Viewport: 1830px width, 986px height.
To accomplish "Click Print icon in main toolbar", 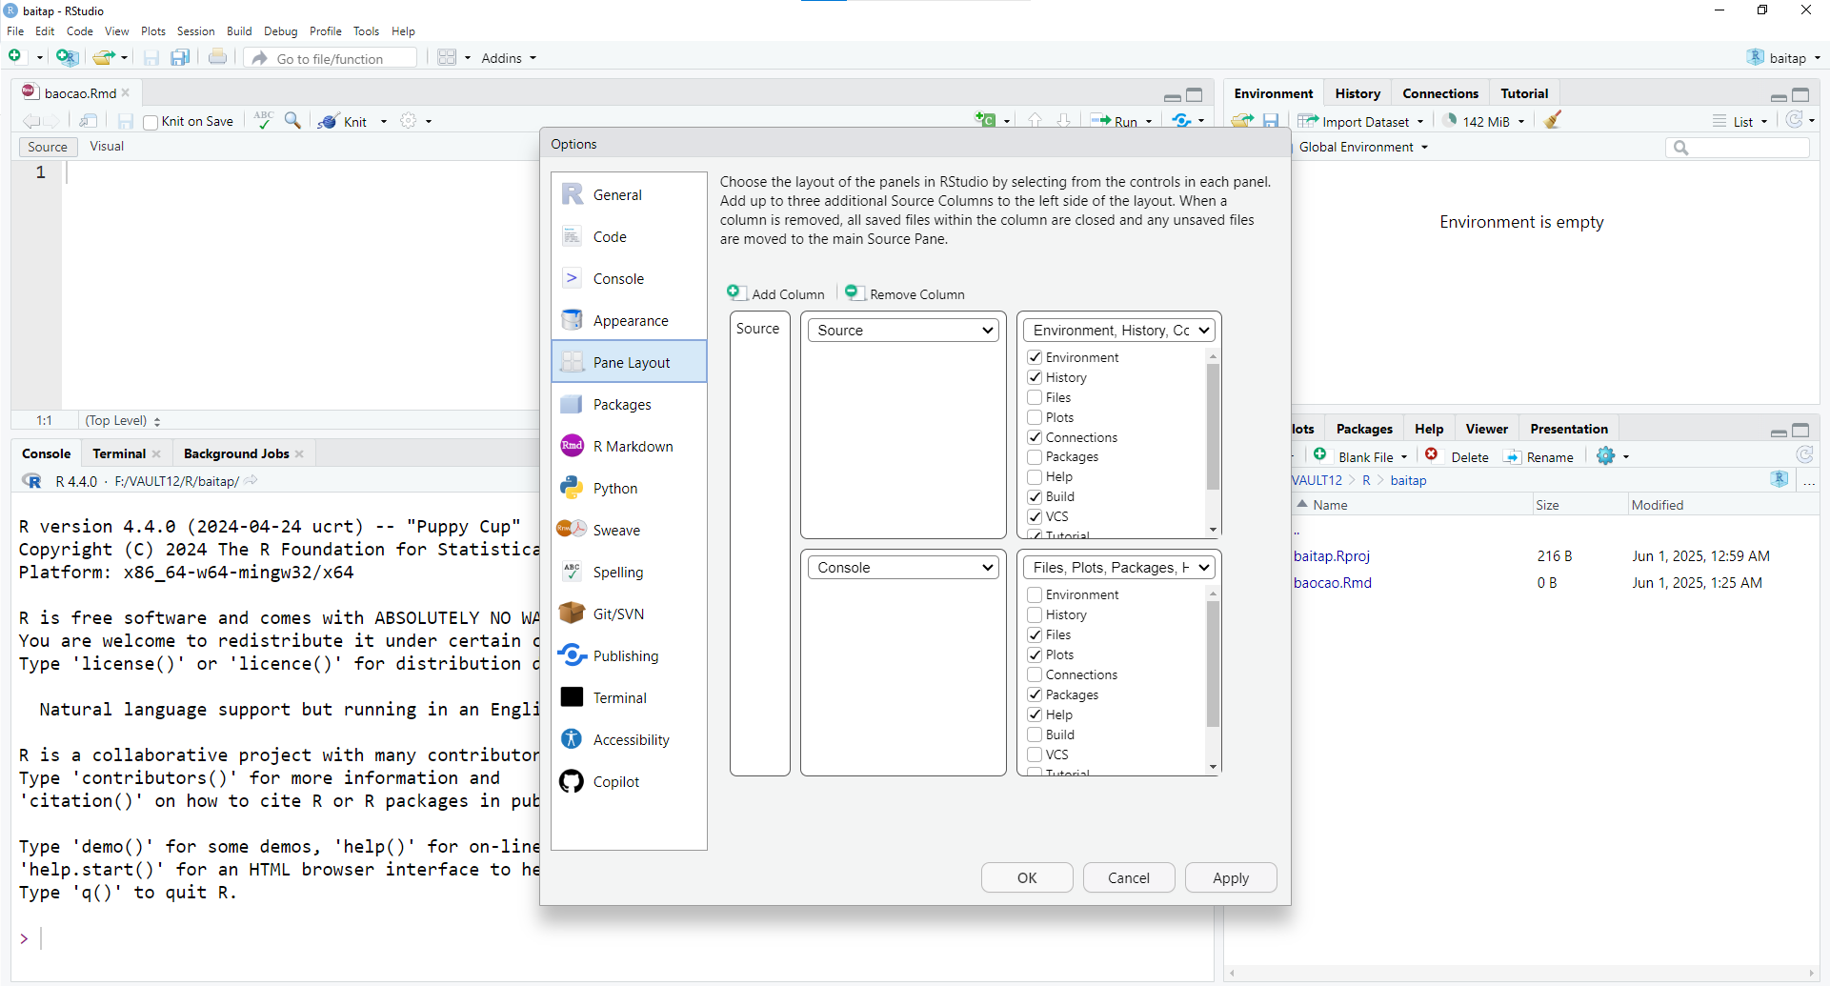I will pyautogui.click(x=218, y=57).
